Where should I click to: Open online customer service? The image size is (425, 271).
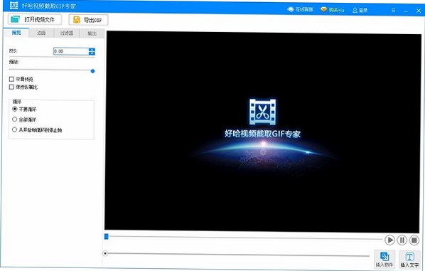pos(301,9)
